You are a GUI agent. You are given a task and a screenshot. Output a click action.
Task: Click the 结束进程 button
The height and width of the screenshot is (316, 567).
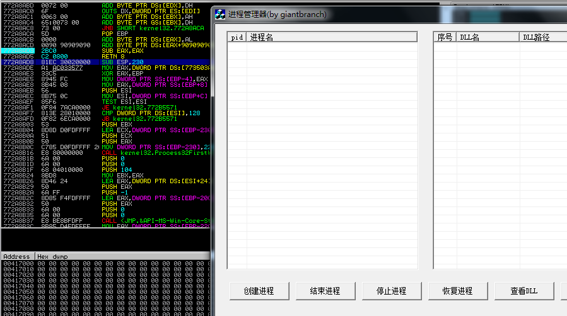point(325,291)
